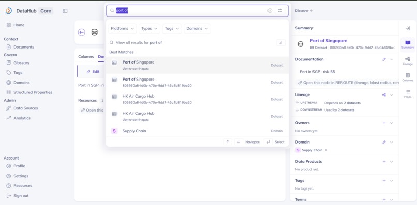Select View all results for port of
Image resolution: width=417 pixels, height=205 pixels.
tap(197, 42)
